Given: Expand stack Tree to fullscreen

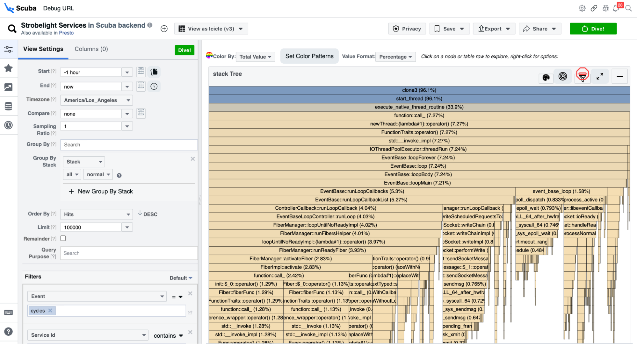Looking at the screenshot, I should tap(600, 76).
